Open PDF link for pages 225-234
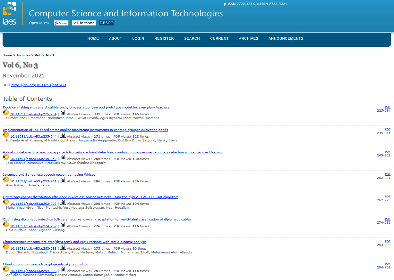 click(388, 107)
